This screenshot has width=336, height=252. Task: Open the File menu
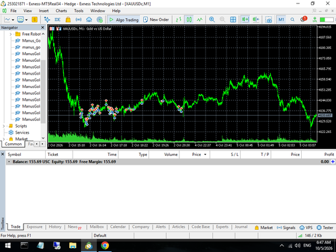pos(13,11)
